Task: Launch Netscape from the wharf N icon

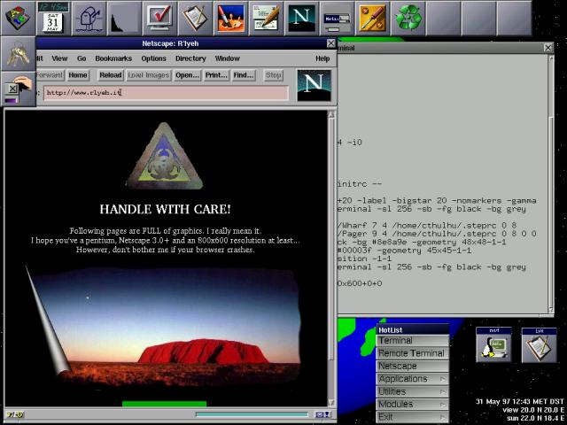Action: [x=301, y=18]
